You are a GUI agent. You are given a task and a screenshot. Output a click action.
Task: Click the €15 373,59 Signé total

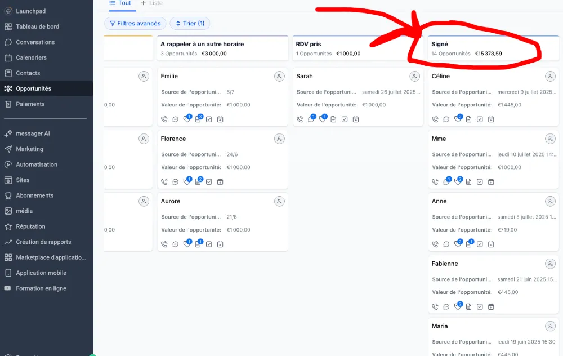click(488, 54)
